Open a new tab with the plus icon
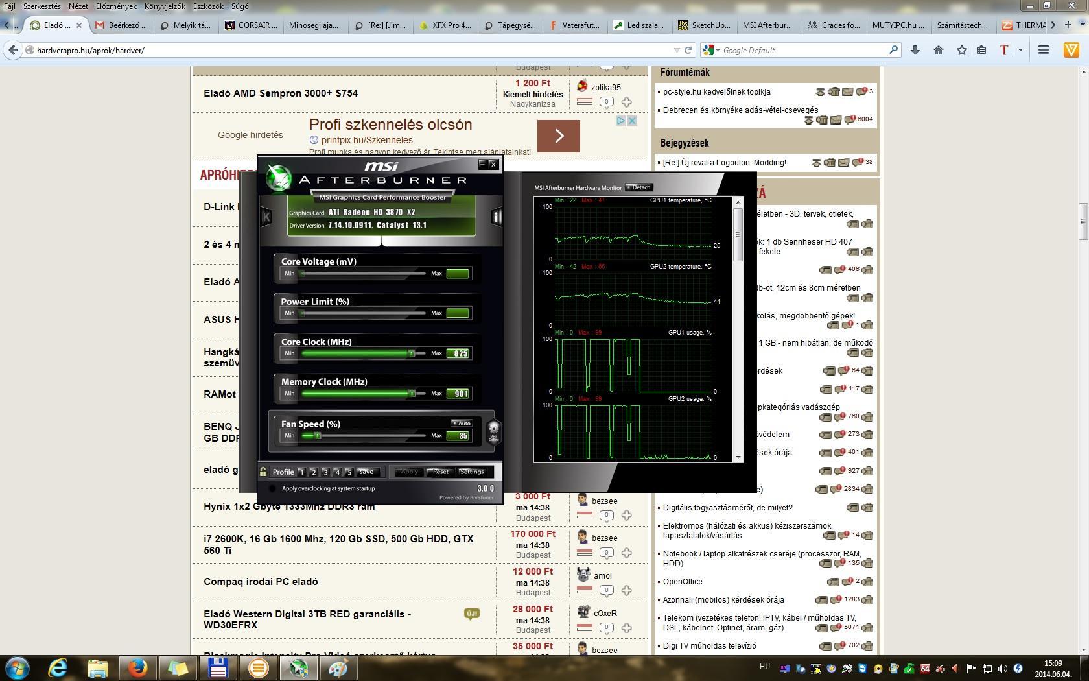The height and width of the screenshot is (681, 1089). pos(1068,25)
